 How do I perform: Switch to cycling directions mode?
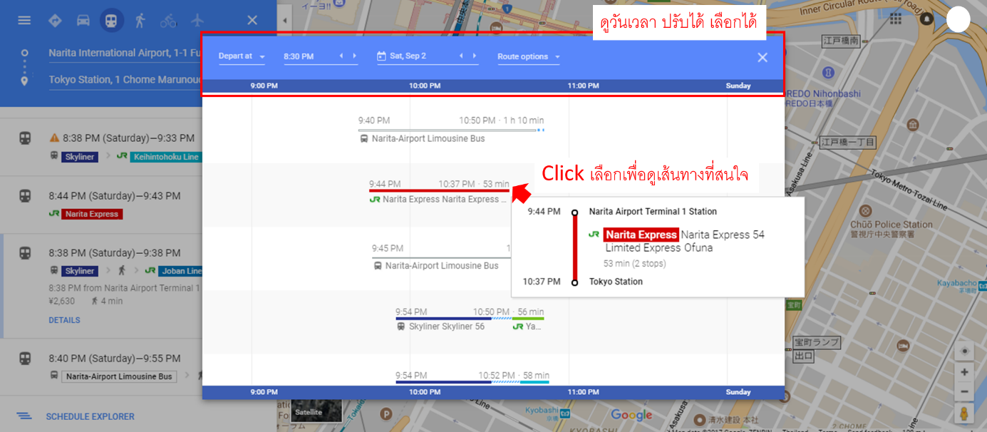(168, 21)
